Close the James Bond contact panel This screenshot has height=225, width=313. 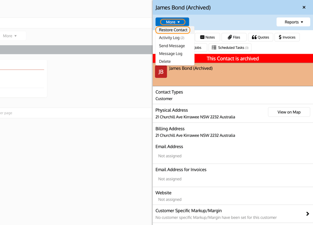304,7
